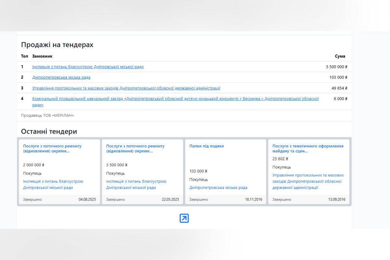Open the 3 500 000 ₴ repair tender title
The height and width of the screenshot is (260, 390).
point(135,149)
